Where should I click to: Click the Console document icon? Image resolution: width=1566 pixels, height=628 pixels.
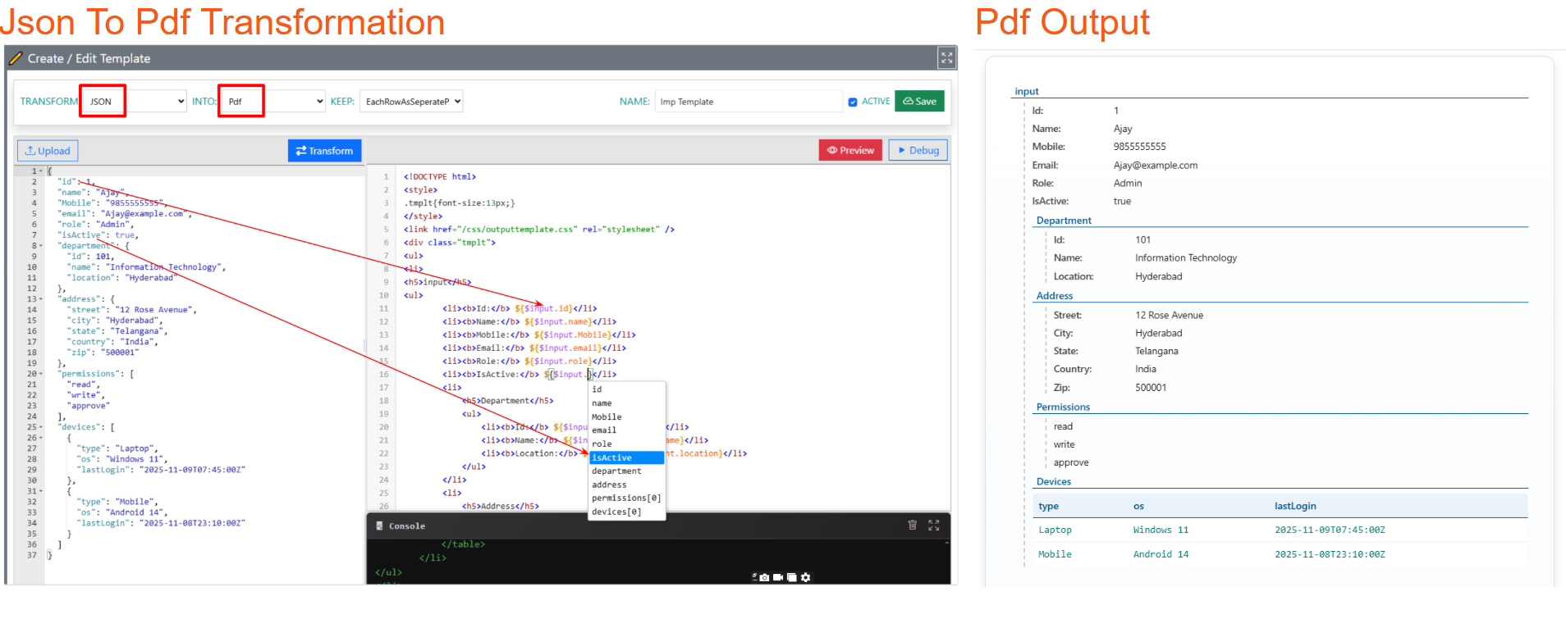379,526
